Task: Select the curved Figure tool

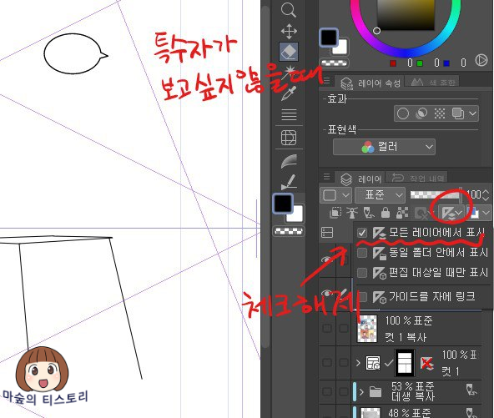Action: 289,161
